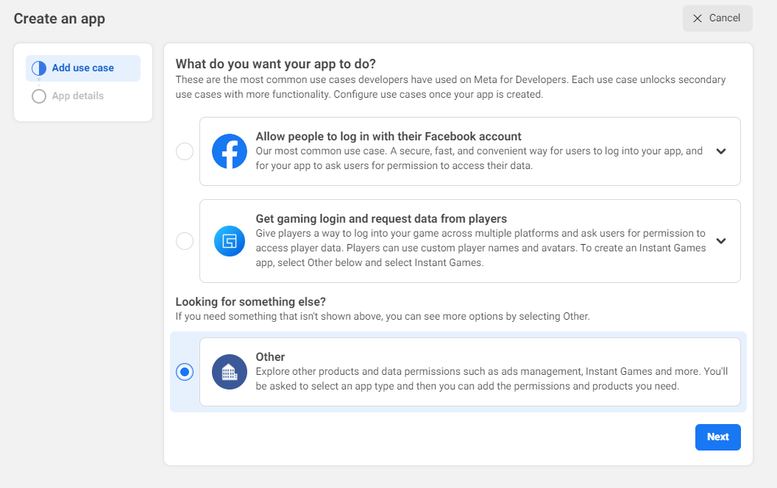
Task: Click the 'Looking for something else?' heading
Action: coord(250,302)
